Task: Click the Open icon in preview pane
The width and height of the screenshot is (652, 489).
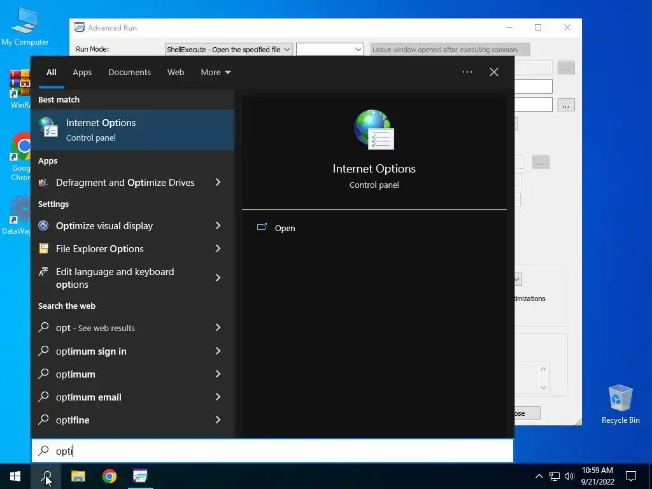Action: (262, 227)
